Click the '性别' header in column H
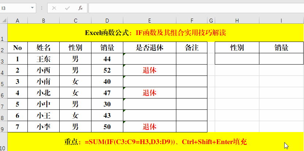Screen dimensions: 304x151 237,47
